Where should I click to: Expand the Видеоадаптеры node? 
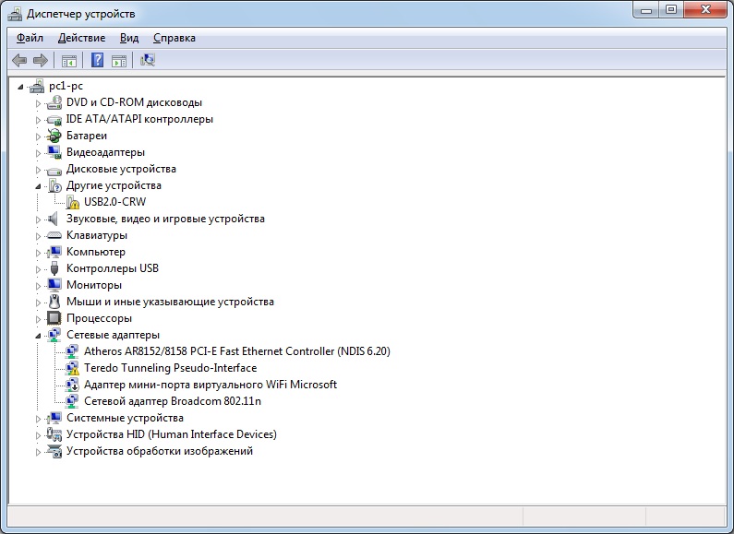(x=39, y=153)
